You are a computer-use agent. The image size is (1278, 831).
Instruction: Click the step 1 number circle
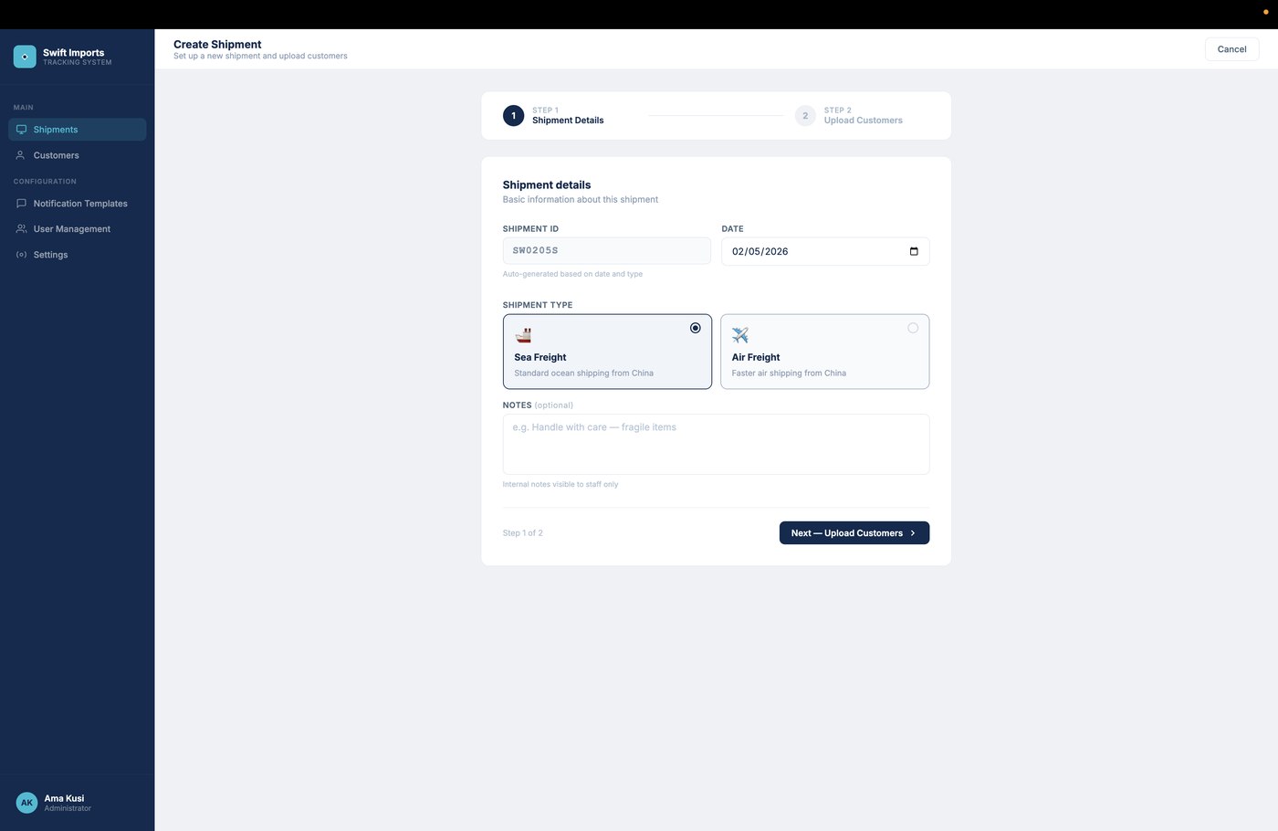coord(513,116)
